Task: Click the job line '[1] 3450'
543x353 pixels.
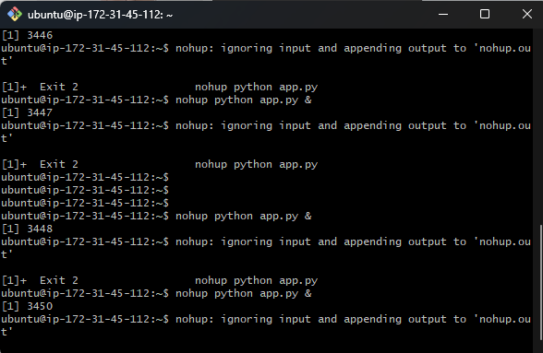Action: (27, 306)
